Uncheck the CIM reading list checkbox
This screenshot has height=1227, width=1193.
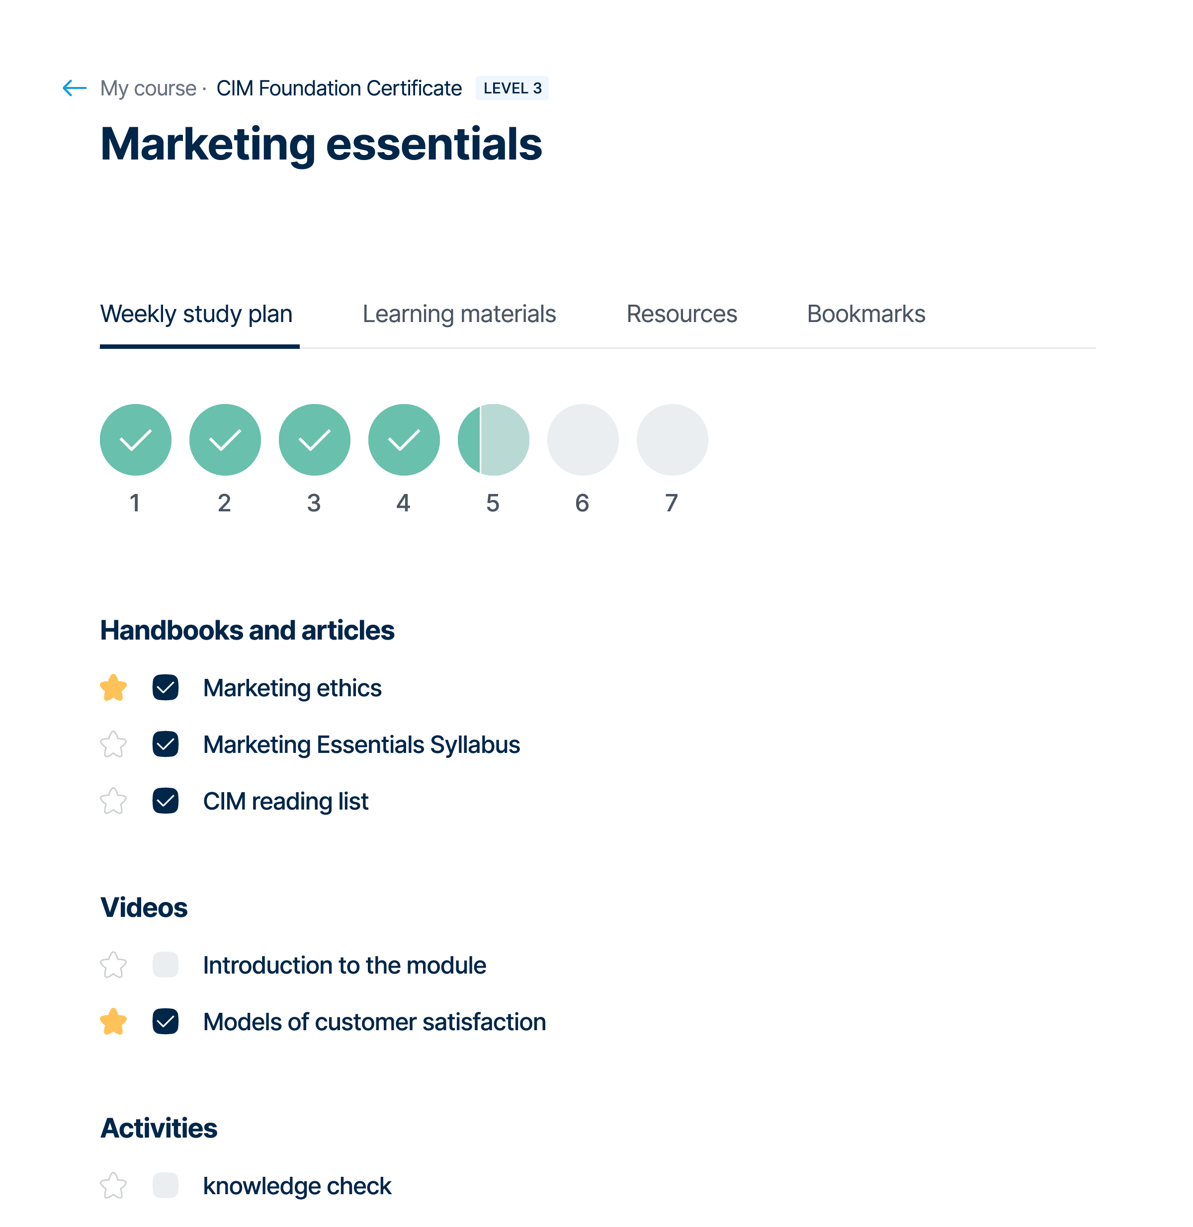(x=166, y=801)
